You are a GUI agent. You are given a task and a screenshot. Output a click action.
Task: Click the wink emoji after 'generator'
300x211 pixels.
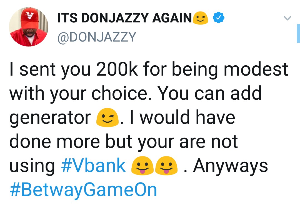[107, 118]
